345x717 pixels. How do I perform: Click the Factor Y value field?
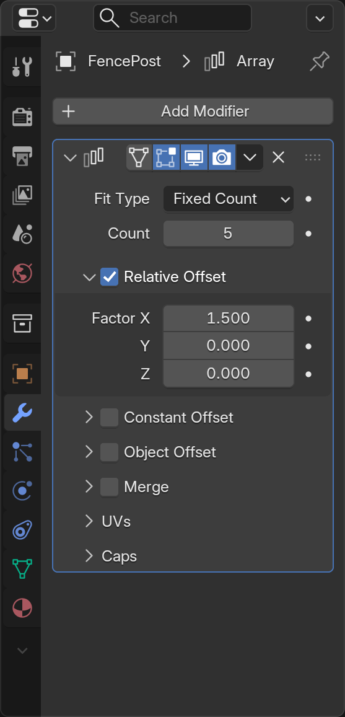tap(229, 346)
